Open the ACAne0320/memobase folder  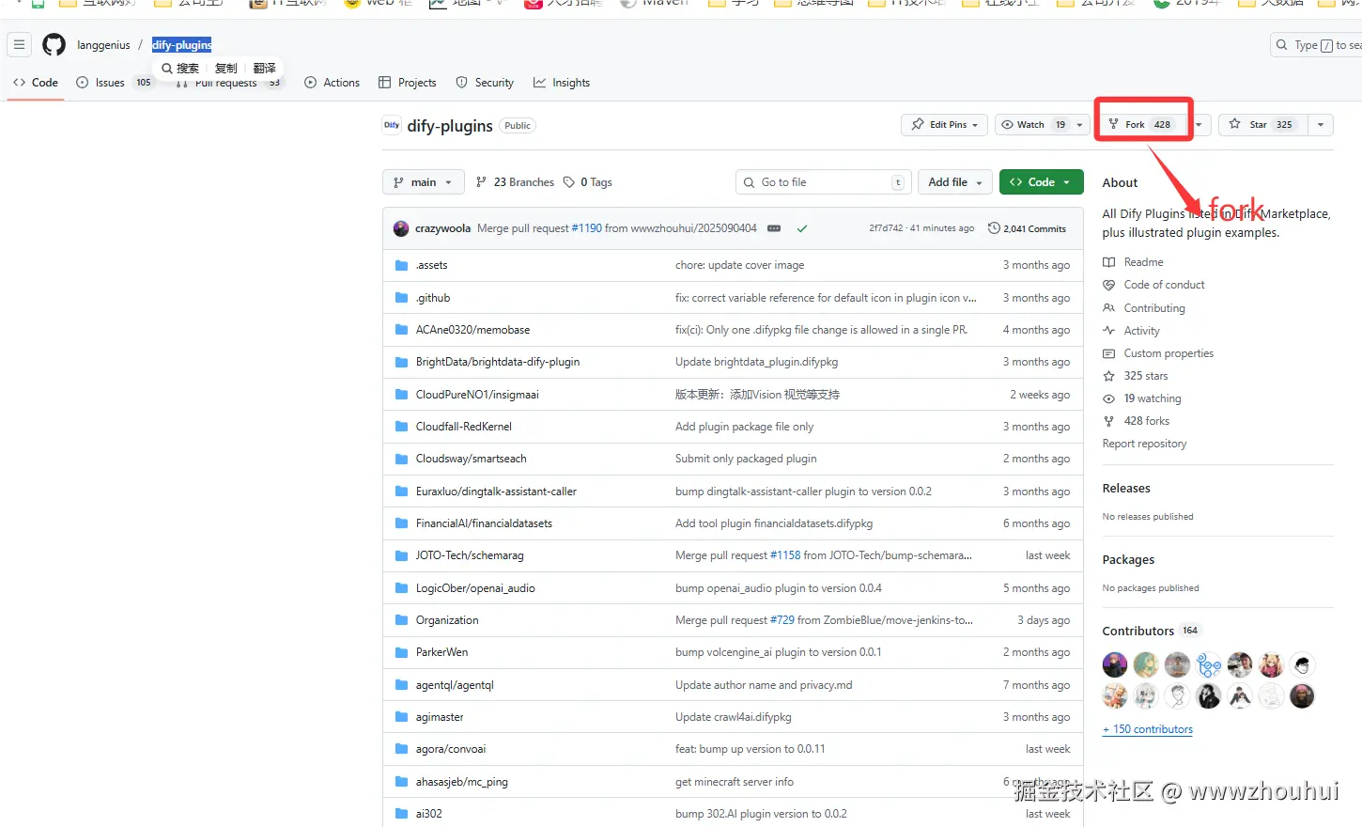click(x=472, y=330)
